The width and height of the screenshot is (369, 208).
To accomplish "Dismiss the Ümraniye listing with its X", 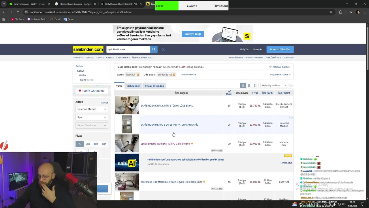I will click(291, 118).
